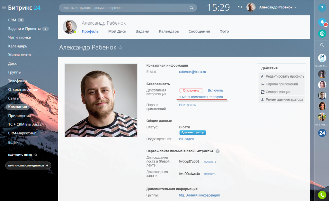Switch to the Сообщения tab
This screenshot has height=201, width=329.
(x=199, y=31)
